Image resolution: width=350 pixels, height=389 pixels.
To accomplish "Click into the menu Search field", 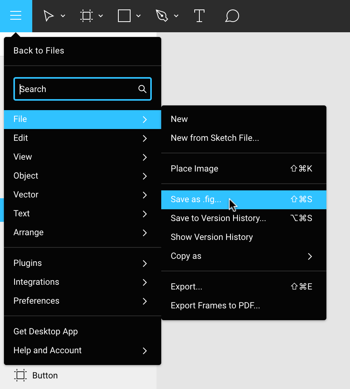I will 83,89.
